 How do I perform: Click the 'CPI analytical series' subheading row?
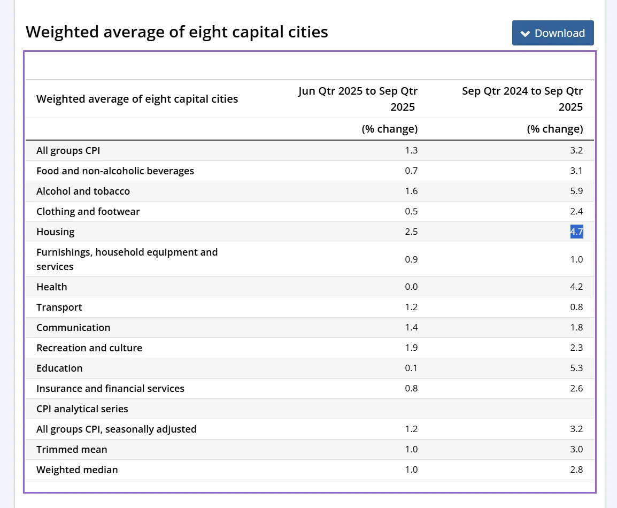[x=82, y=409]
